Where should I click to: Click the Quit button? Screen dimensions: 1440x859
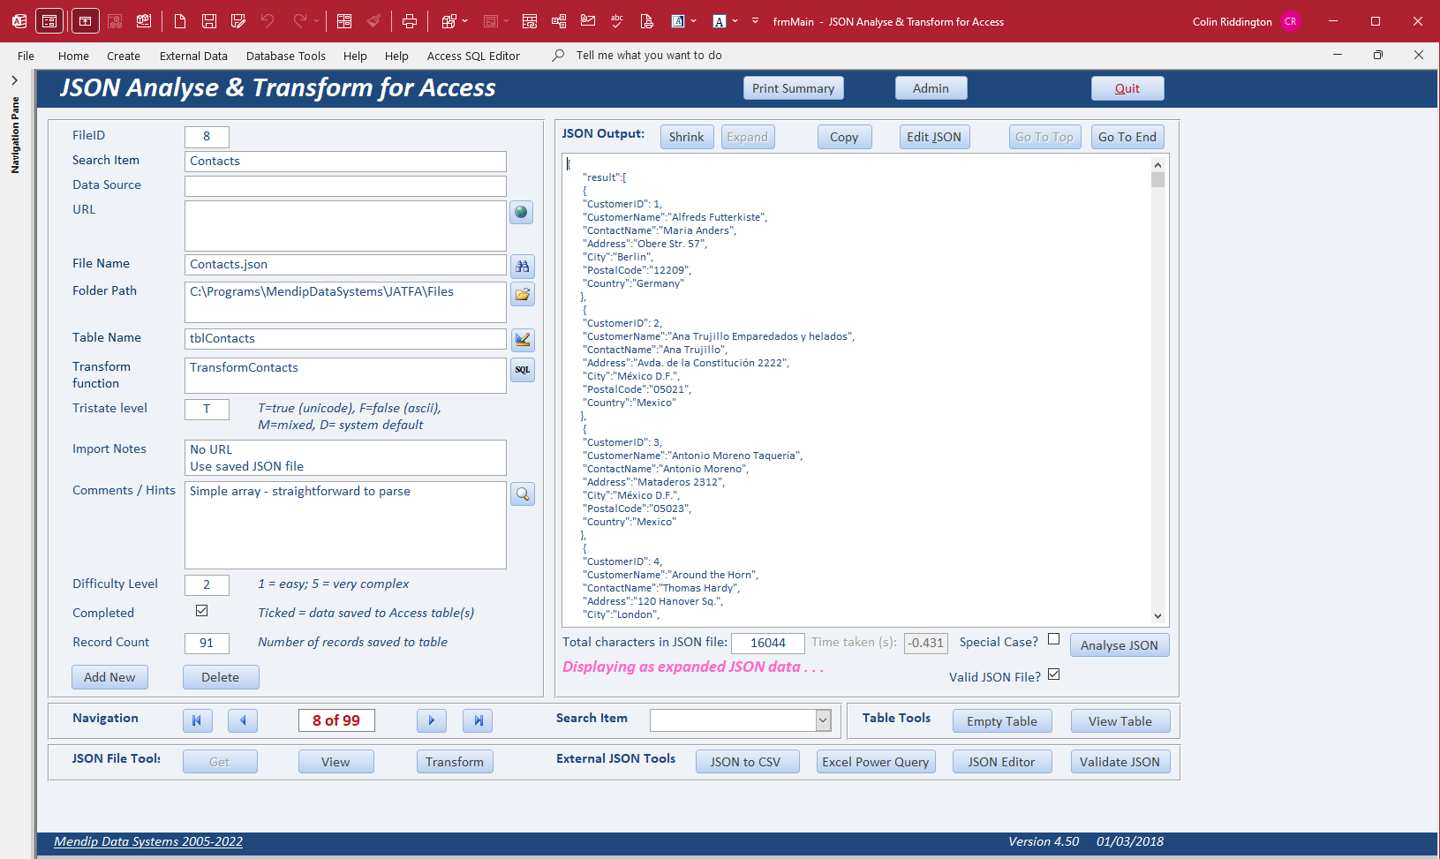(1127, 88)
